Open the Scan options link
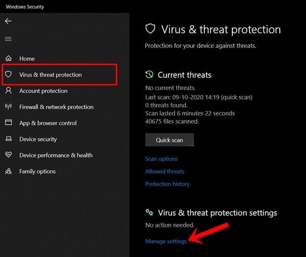This screenshot has width=306, height=257. coord(161,159)
